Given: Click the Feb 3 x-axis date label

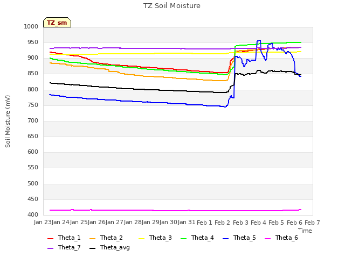Looking at the screenshot, I should (x=240, y=223).
